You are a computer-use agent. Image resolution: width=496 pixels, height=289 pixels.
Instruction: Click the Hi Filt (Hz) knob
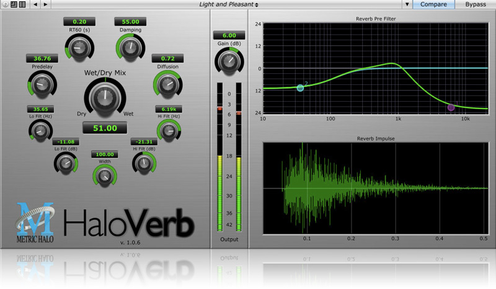166,129
